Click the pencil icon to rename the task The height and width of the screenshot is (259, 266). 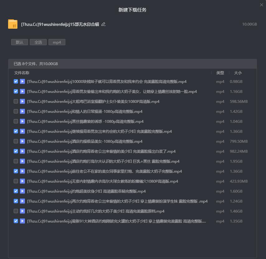coord(104,24)
